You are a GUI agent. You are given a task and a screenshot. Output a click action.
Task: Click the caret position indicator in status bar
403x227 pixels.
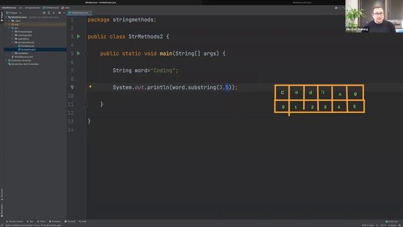coord(368,225)
